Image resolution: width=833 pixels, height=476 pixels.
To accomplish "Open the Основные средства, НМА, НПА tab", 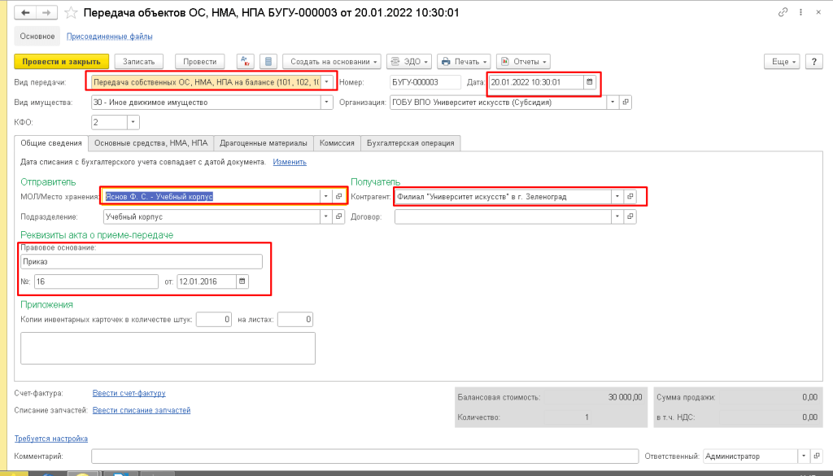I will [x=150, y=143].
